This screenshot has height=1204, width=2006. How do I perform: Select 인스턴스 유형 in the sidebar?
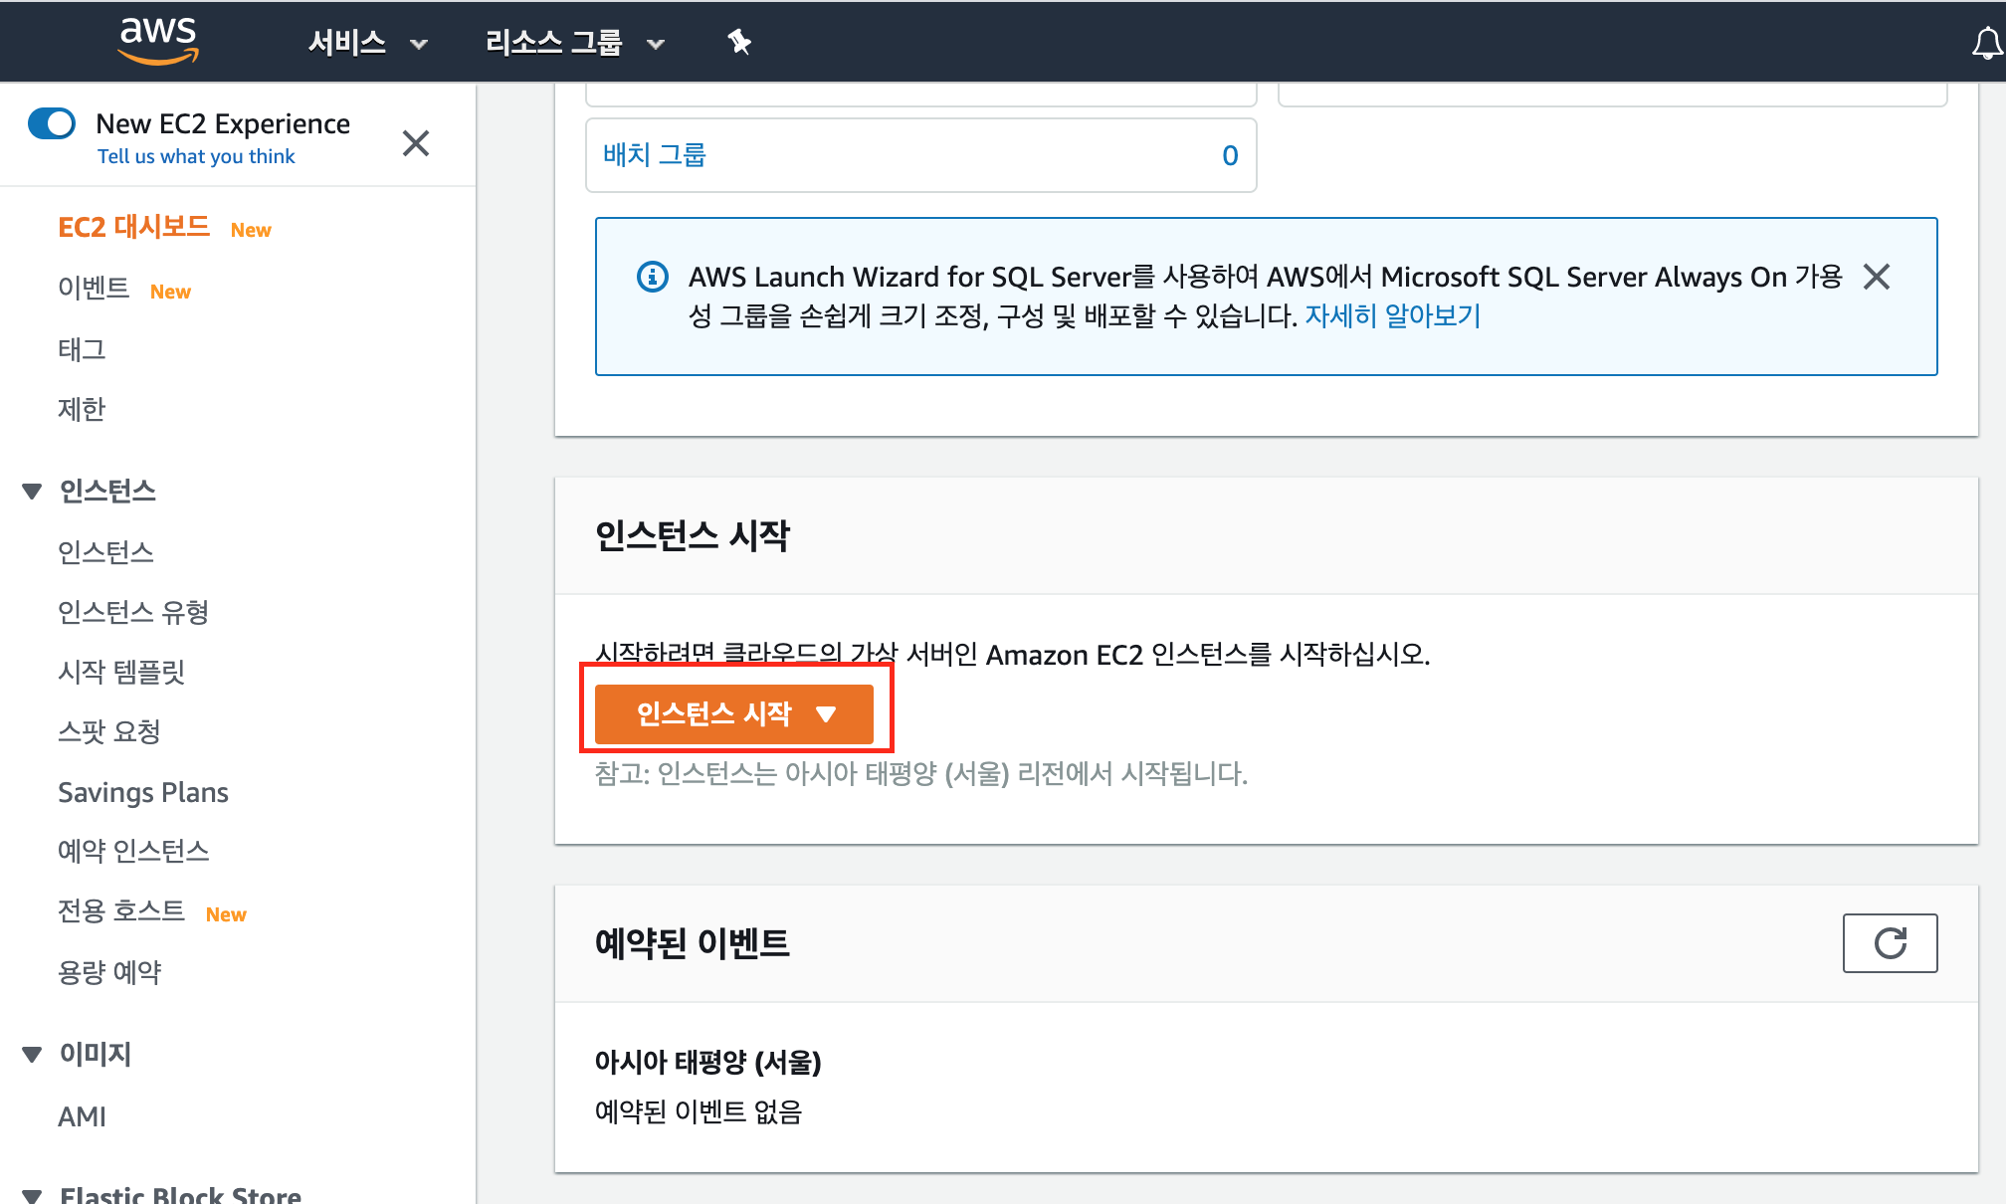132,612
